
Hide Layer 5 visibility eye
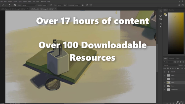coord(164,83)
